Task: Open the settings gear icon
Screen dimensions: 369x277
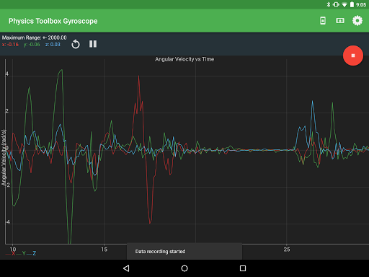Action: (x=357, y=21)
